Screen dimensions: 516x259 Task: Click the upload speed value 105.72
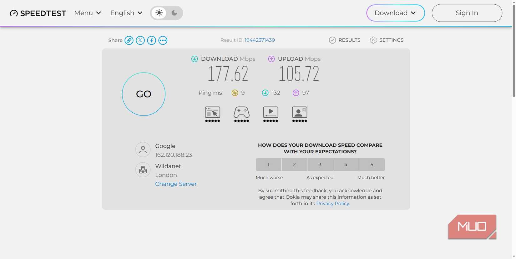coord(299,74)
